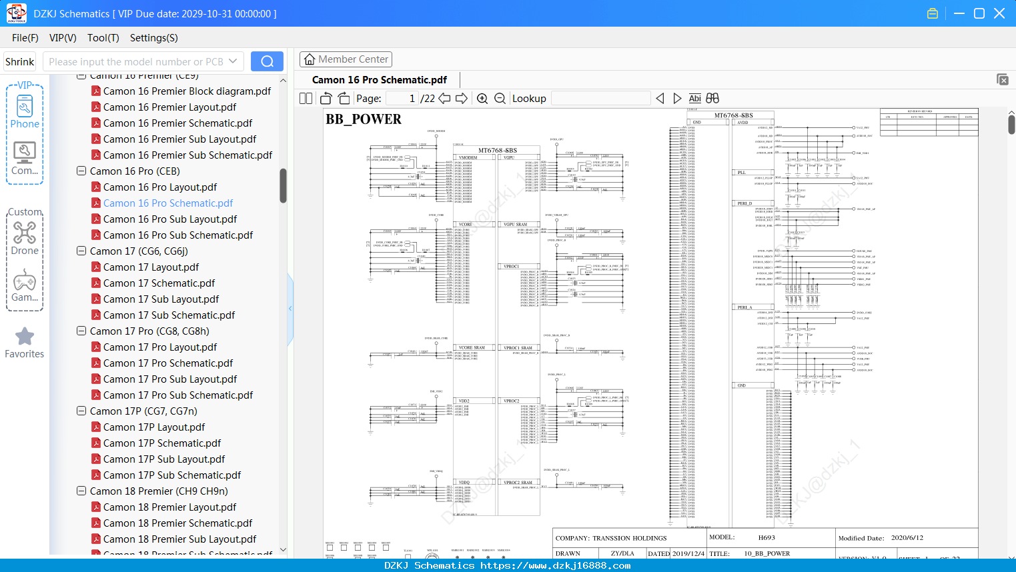Open Camon 17P Sub Schematic.pdf

coord(172,475)
